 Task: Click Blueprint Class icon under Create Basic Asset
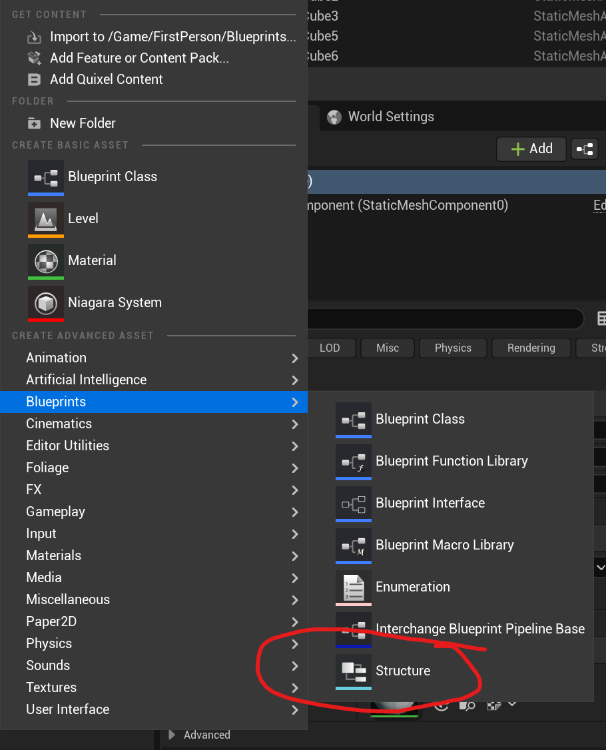[46, 177]
